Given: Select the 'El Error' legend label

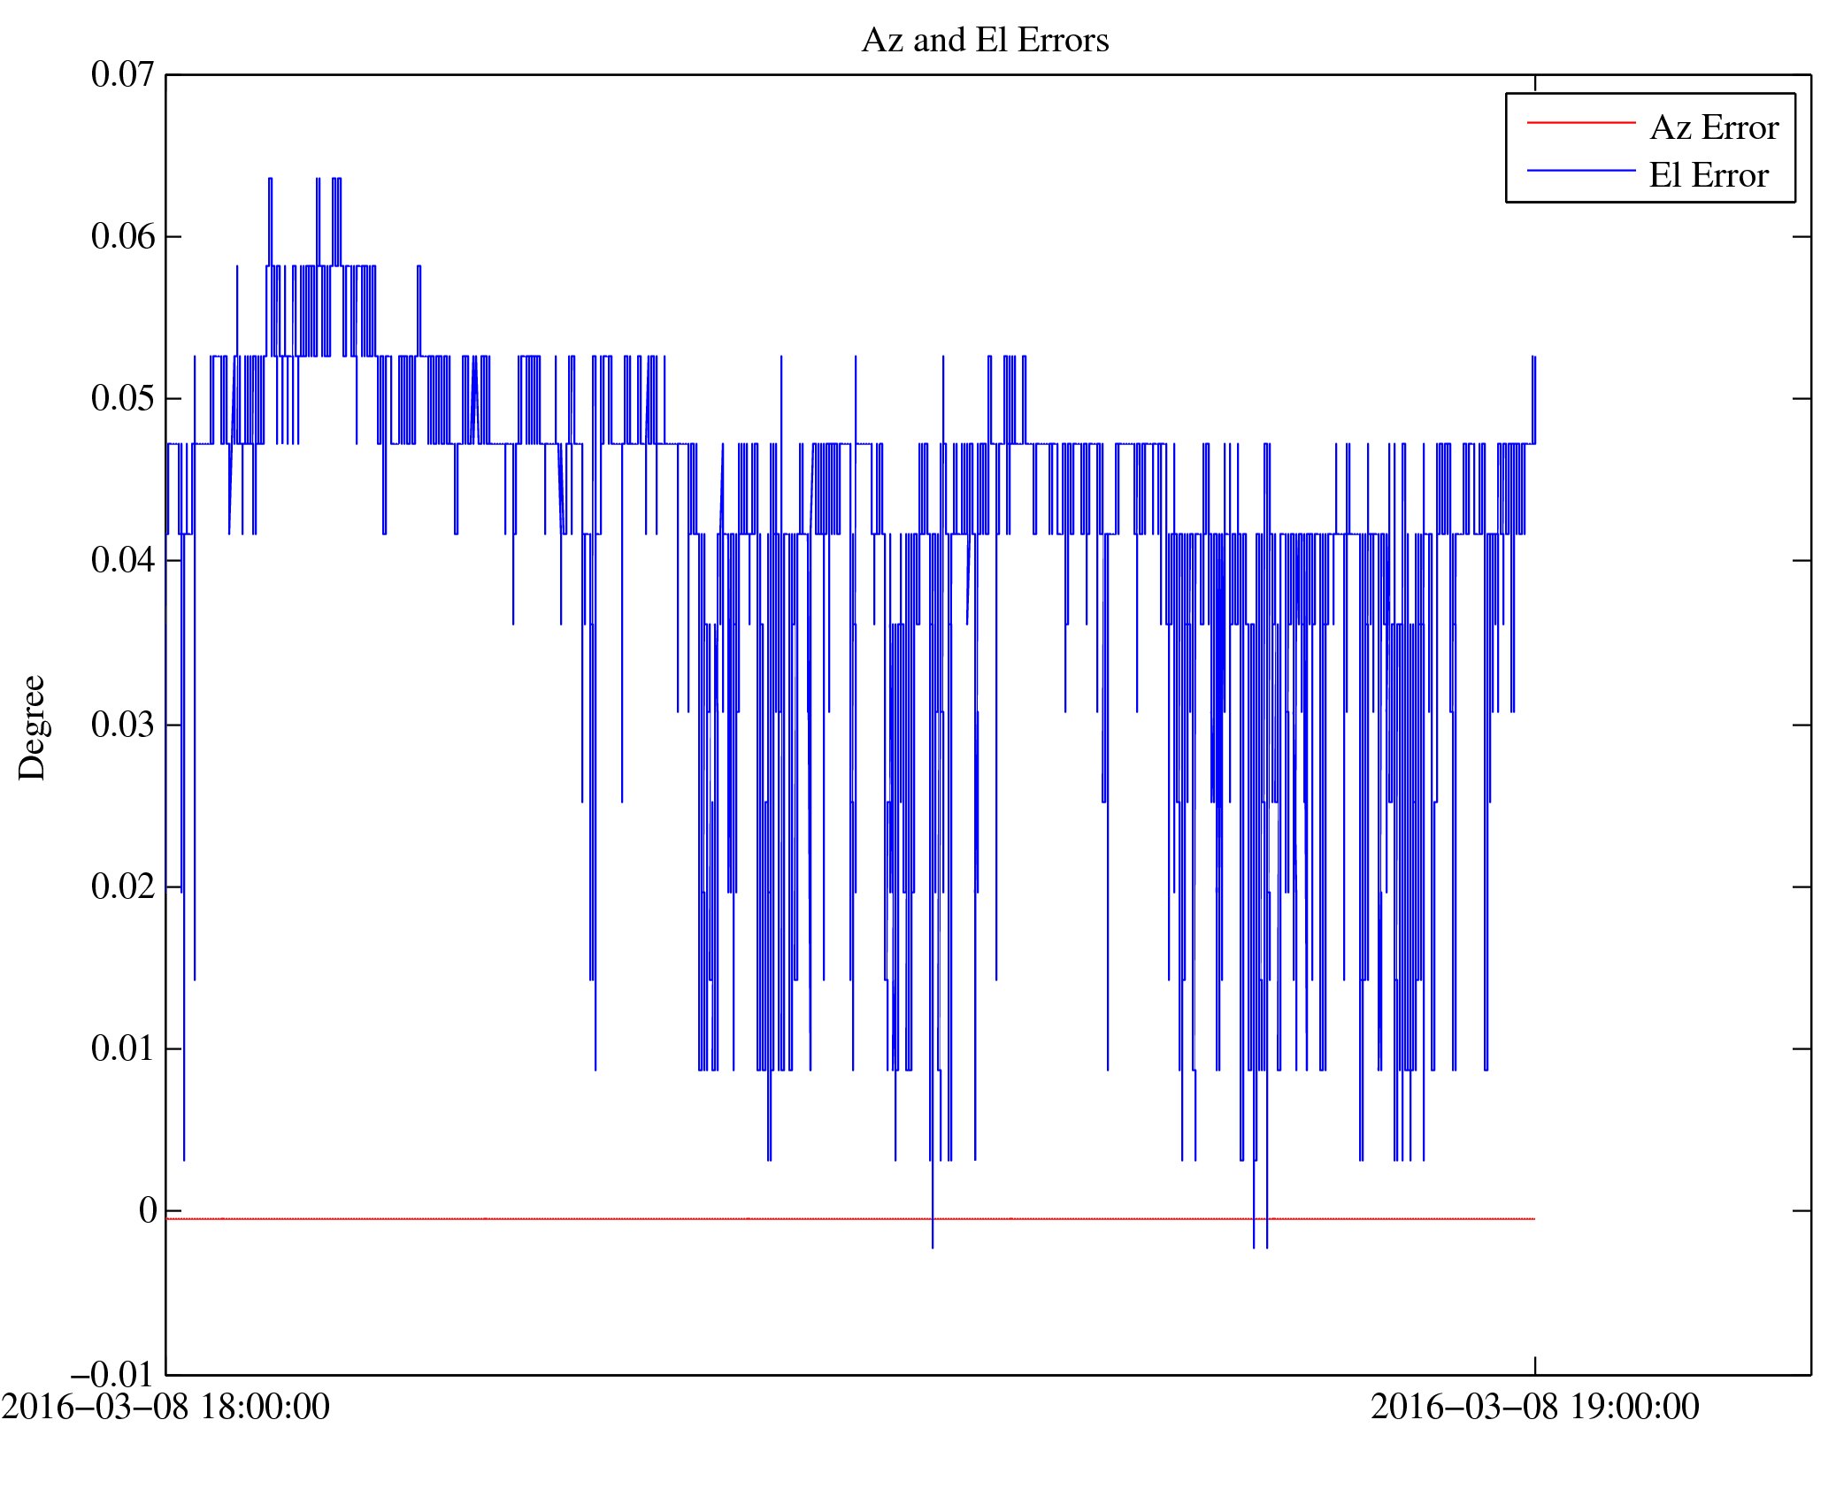Looking at the screenshot, I should pos(1708,176).
